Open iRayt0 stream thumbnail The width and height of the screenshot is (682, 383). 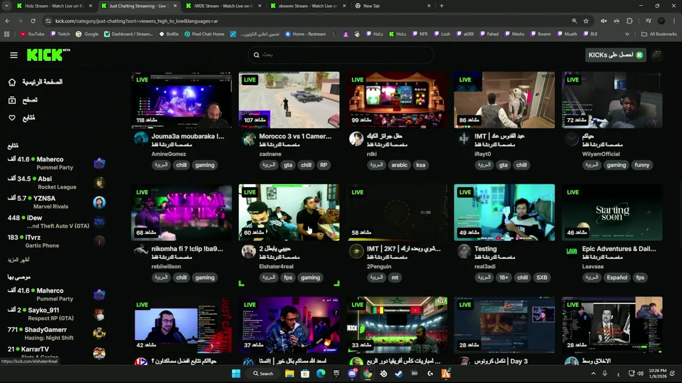(x=504, y=100)
